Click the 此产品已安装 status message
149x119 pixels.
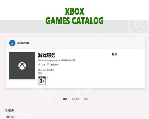(x=24, y=43)
